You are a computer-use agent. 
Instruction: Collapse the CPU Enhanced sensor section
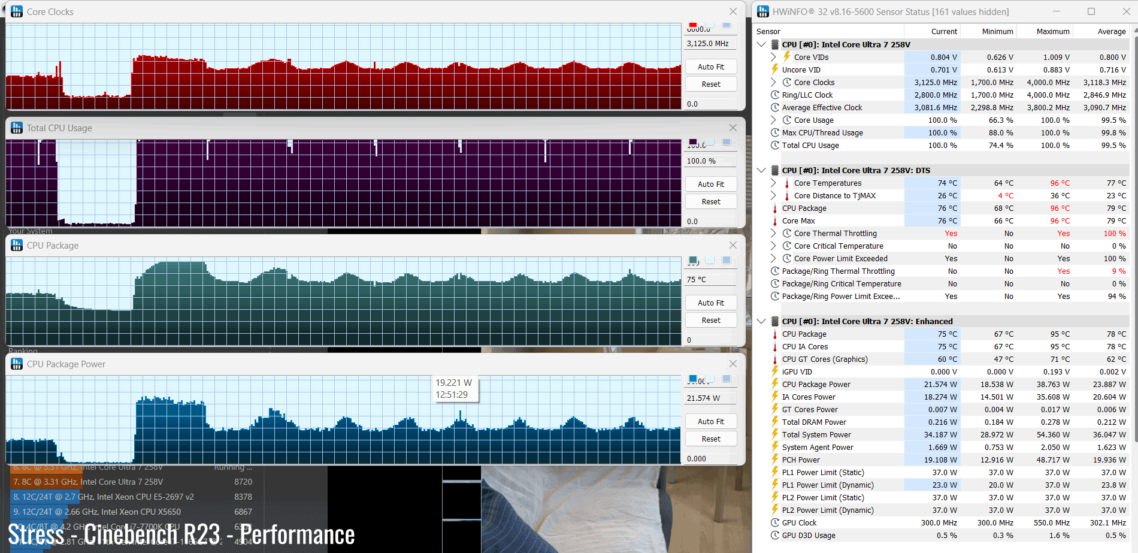761,321
